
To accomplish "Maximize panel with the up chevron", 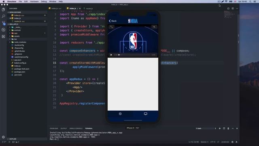I will (x=233, y=129).
